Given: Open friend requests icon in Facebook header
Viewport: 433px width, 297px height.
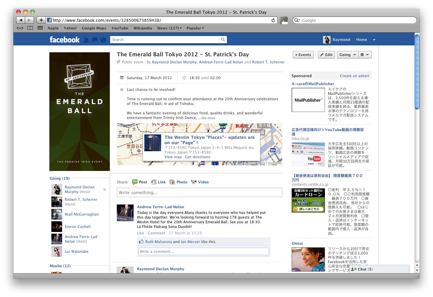Looking at the screenshot, I should point(86,40).
